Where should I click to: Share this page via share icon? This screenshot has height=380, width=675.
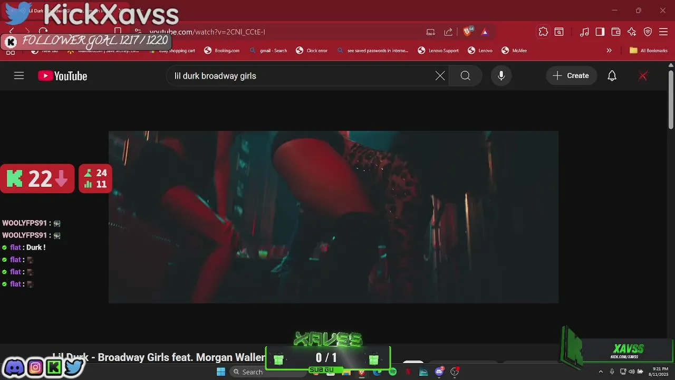(x=448, y=32)
